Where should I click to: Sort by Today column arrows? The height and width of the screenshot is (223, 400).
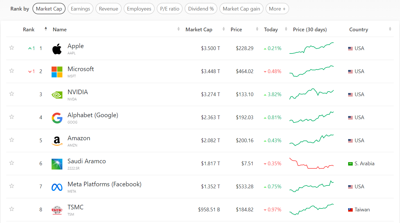[286, 29]
